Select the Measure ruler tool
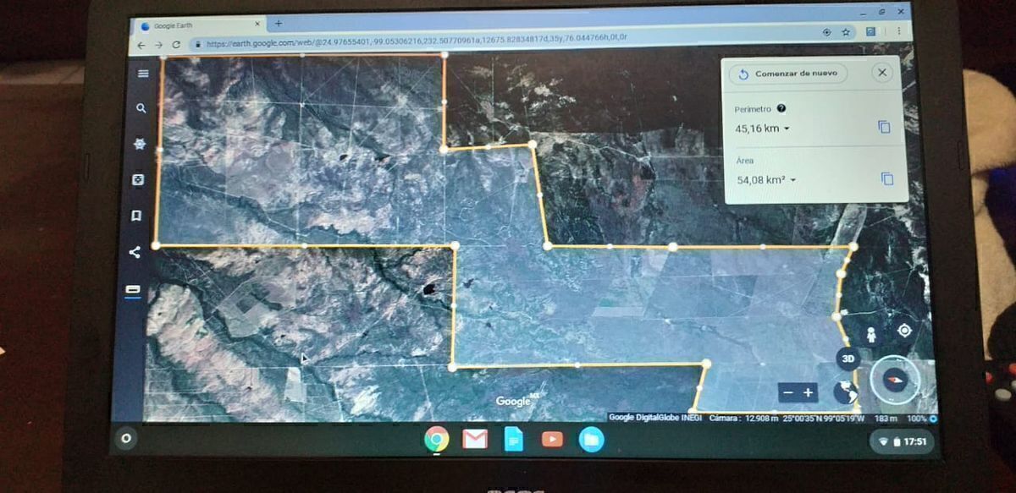1016x493 pixels. 133,290
